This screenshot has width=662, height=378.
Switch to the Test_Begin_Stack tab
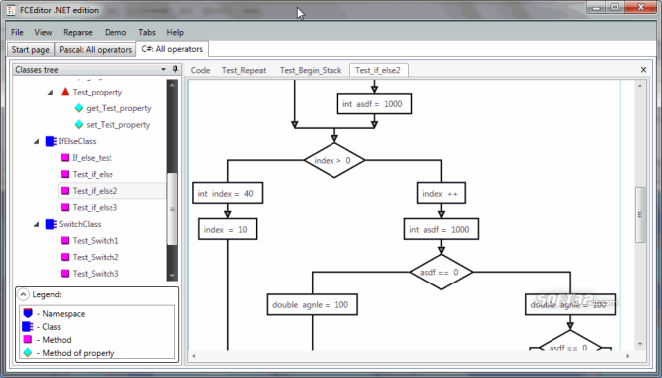tap(311, 70)
